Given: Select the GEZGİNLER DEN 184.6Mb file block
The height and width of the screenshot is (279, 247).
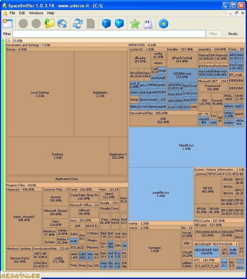Looking at the screenshot, I should click(207, 251).
